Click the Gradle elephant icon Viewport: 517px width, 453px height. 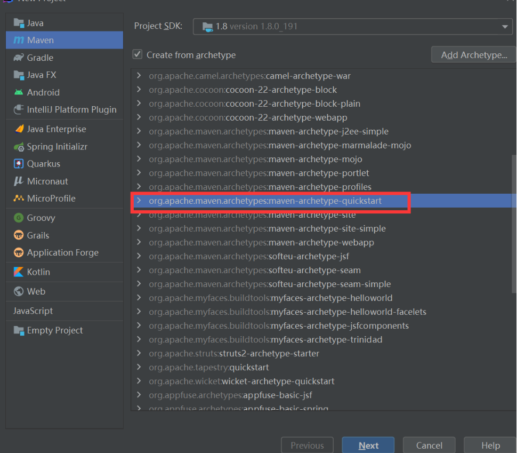tap(19, 58)
